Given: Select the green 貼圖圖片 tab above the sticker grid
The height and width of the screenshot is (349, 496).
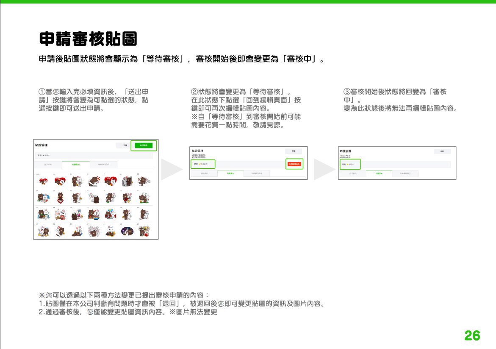Looking at the screenshot, I should point(76,165).
